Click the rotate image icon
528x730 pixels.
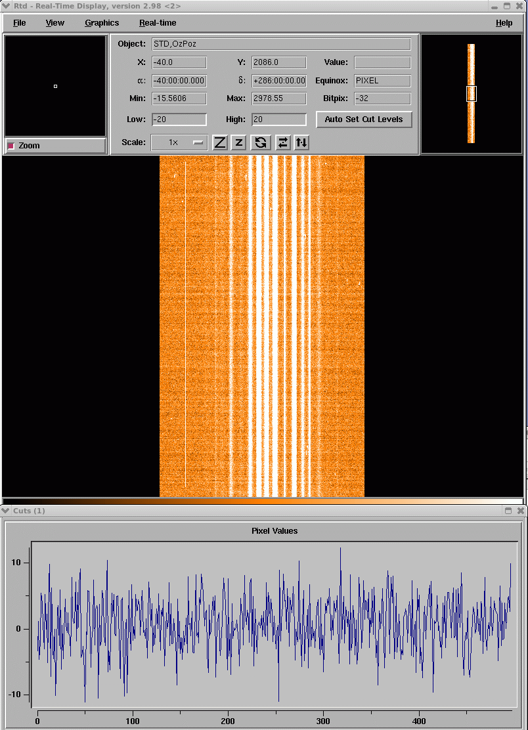[x=261, y=142]
